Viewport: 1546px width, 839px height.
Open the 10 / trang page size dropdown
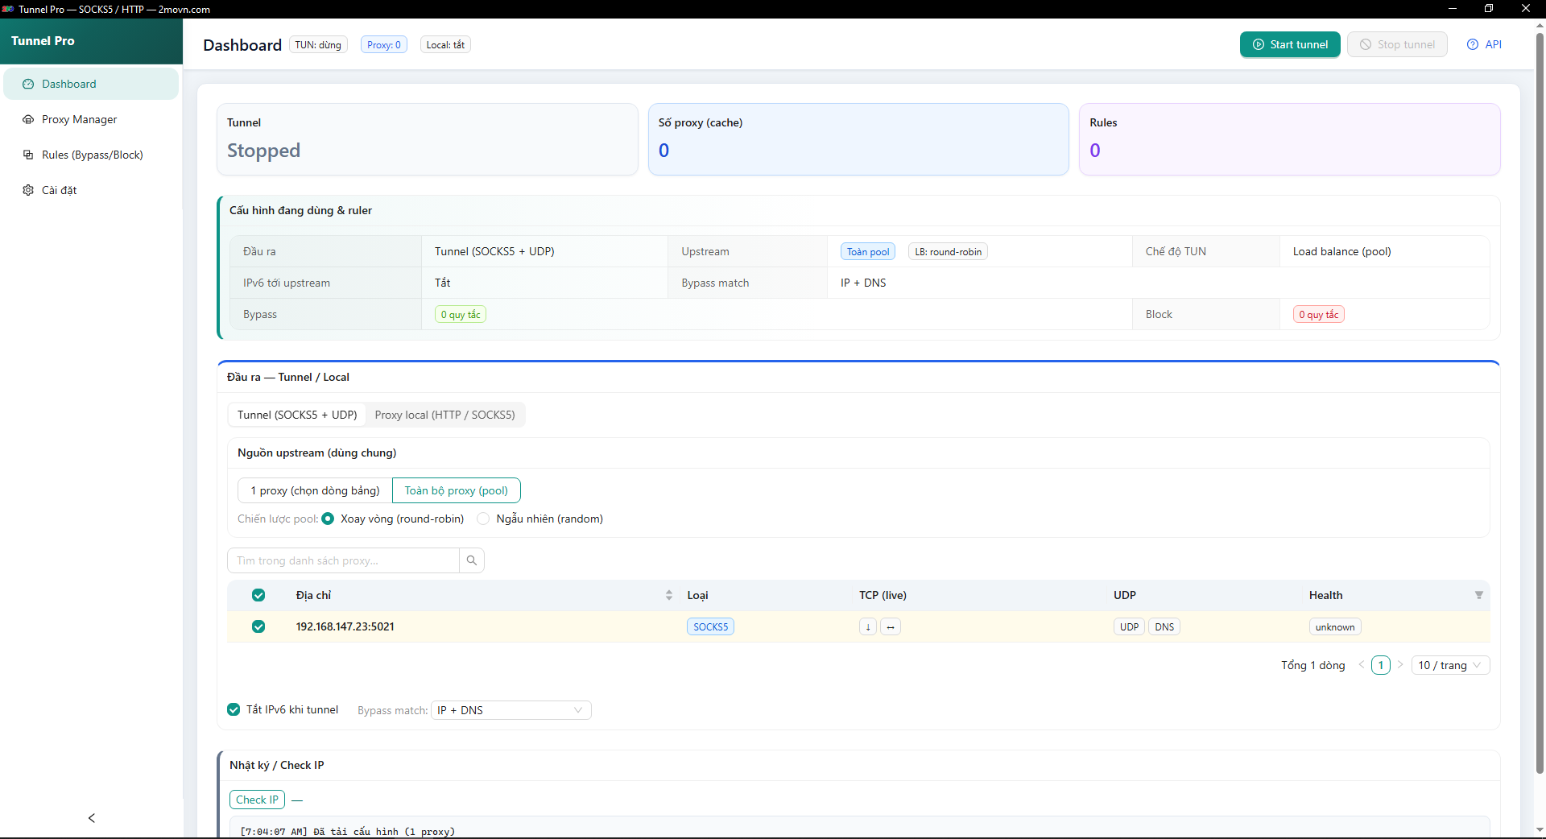pos(1450,665)
